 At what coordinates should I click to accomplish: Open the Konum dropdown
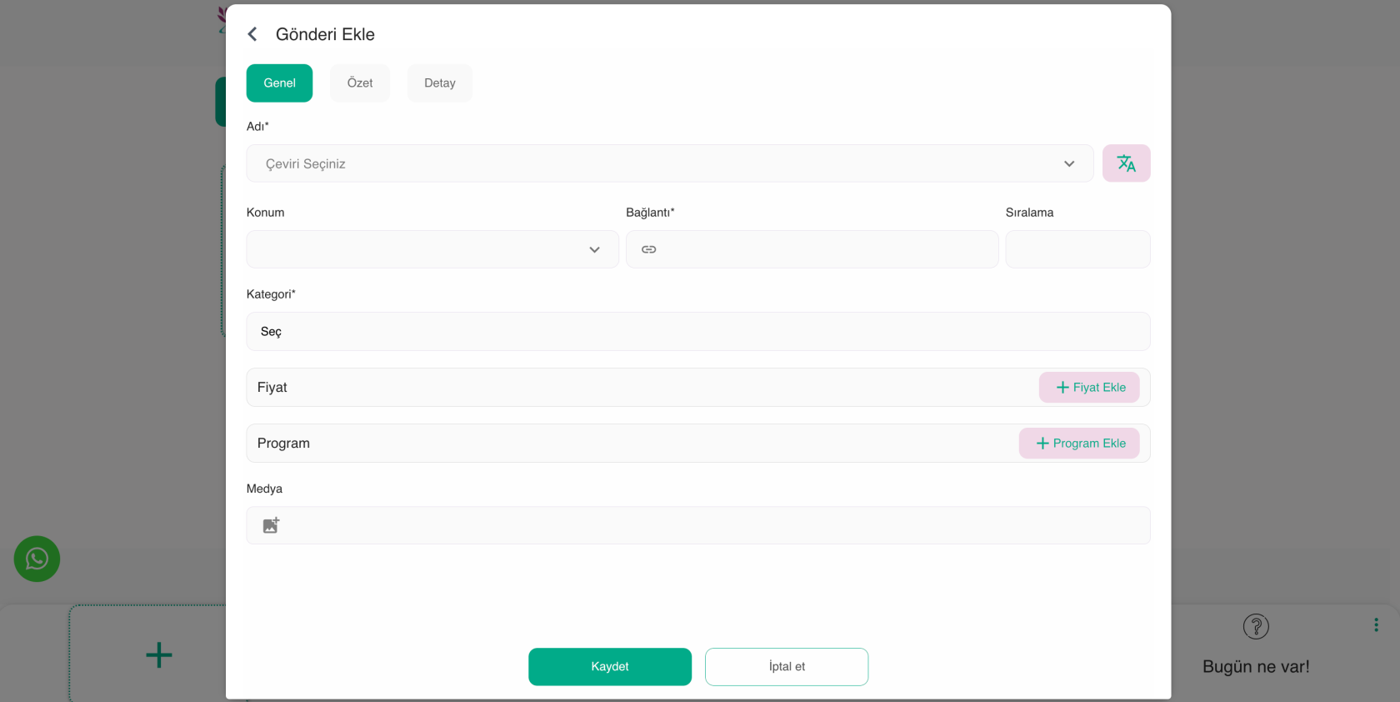point(432,249)
